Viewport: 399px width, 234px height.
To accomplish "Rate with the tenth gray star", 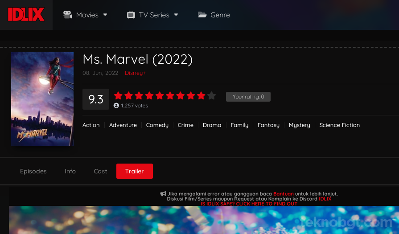I will tap(211, 96).
